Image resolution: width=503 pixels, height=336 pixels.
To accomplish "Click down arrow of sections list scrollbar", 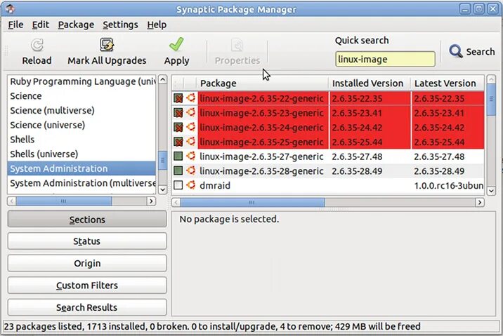I will 163,189.
